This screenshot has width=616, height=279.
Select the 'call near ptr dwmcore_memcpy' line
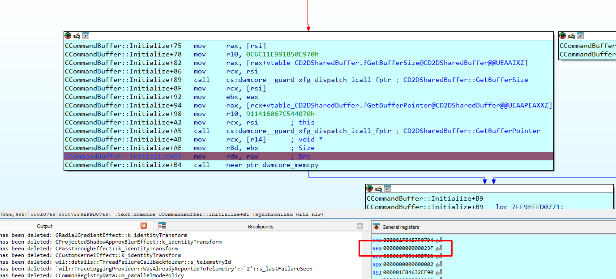308,165
